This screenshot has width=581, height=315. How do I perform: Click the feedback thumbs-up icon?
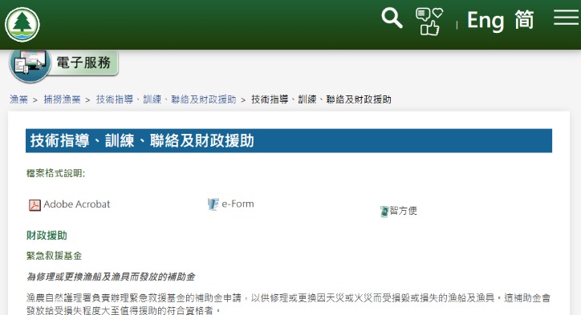coord(429,22)
